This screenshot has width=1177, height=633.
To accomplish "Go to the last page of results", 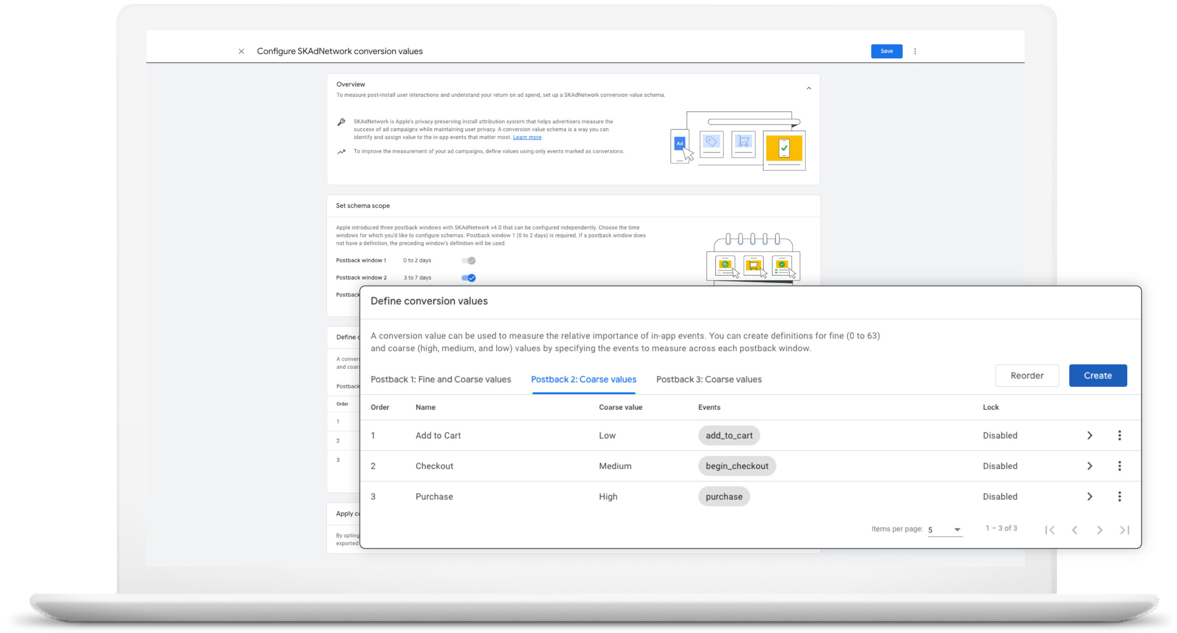I will (x=1124, y=530).
